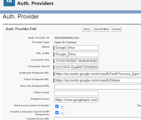Click the URL Suffix label
Screen dimensions: 141x120
click(43, 53)
